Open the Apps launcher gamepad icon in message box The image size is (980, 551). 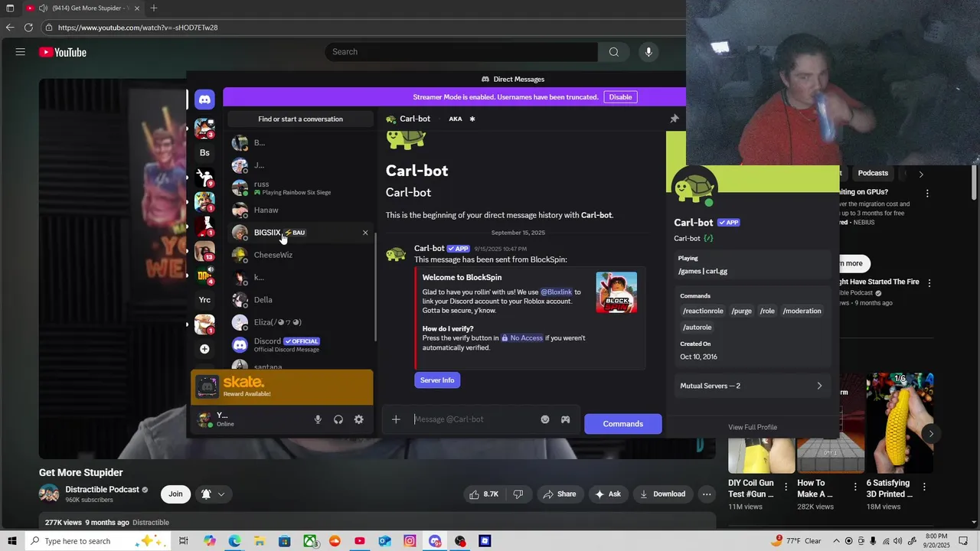[565, 419]
